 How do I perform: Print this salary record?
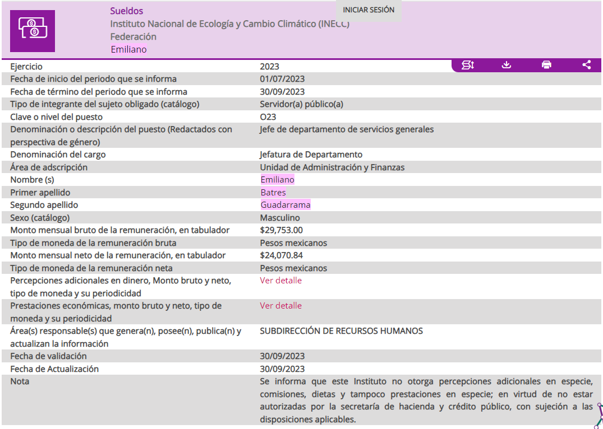tap(546, 65)
